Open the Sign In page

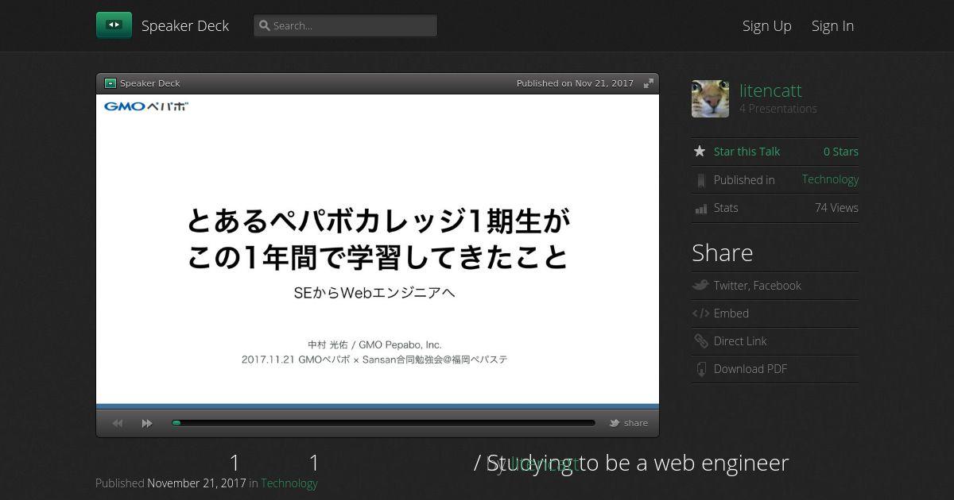[832, 25]
